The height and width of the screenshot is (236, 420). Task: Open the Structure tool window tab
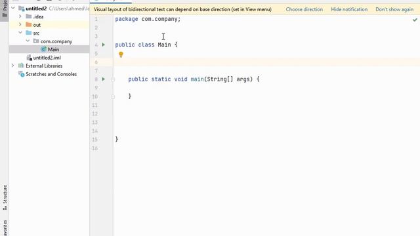tap(5, 197)
